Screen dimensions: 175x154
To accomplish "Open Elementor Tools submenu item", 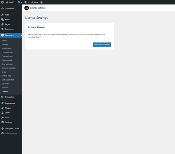I will pyautogui.click(x=3, y=72).
